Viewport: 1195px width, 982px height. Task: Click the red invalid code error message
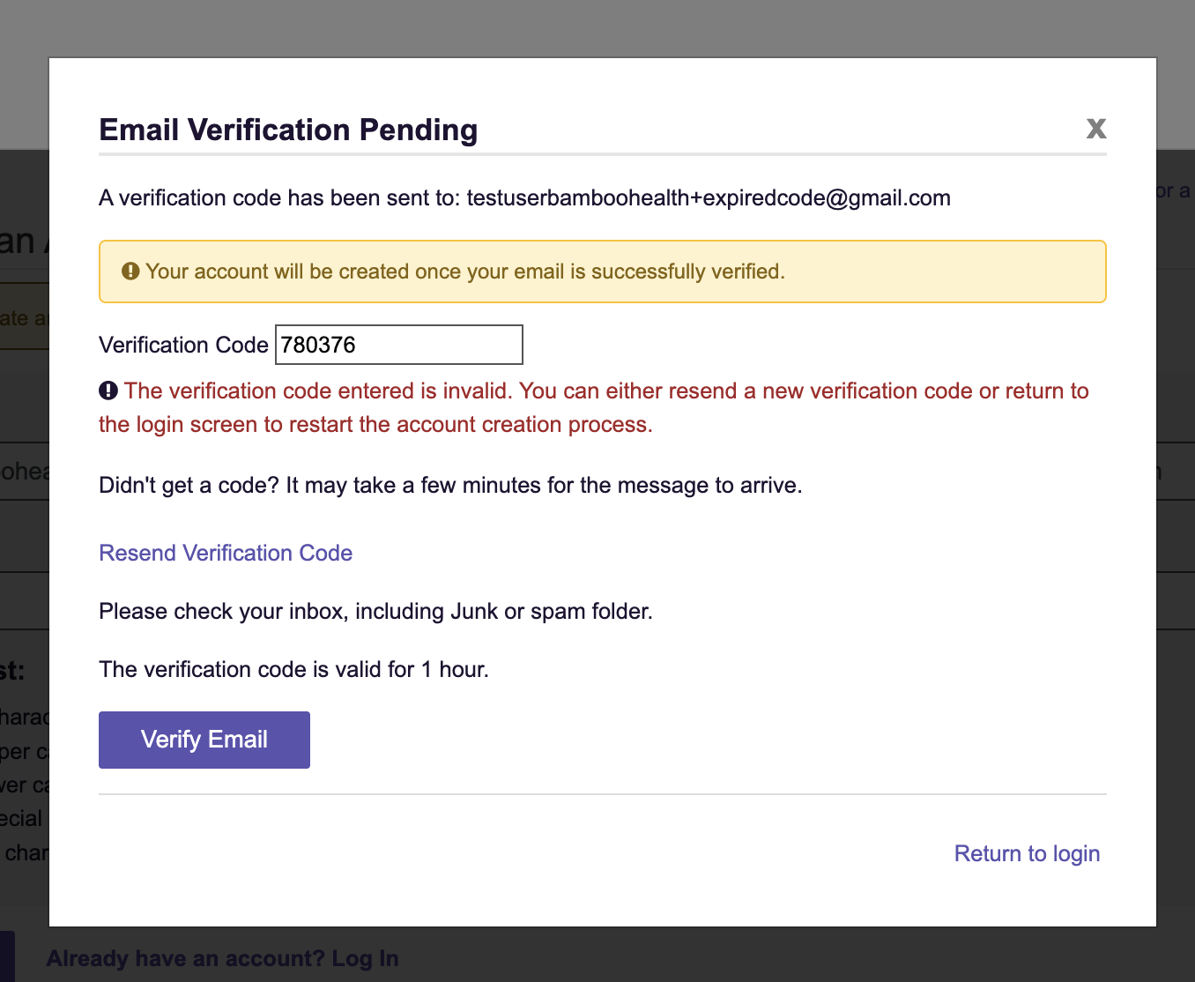594,407
